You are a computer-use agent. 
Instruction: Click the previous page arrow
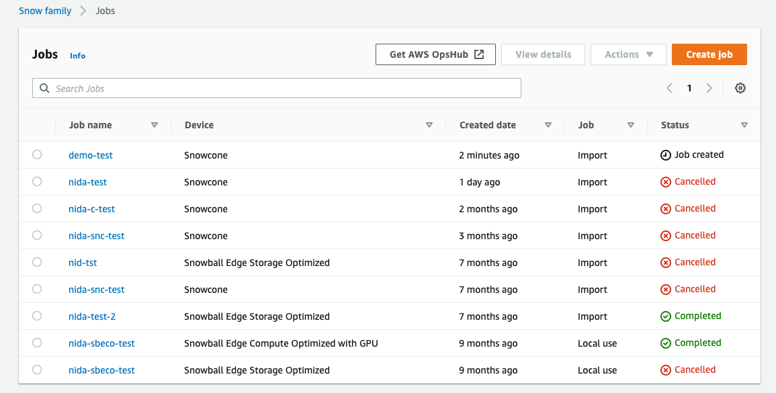(x=669, y=88)
